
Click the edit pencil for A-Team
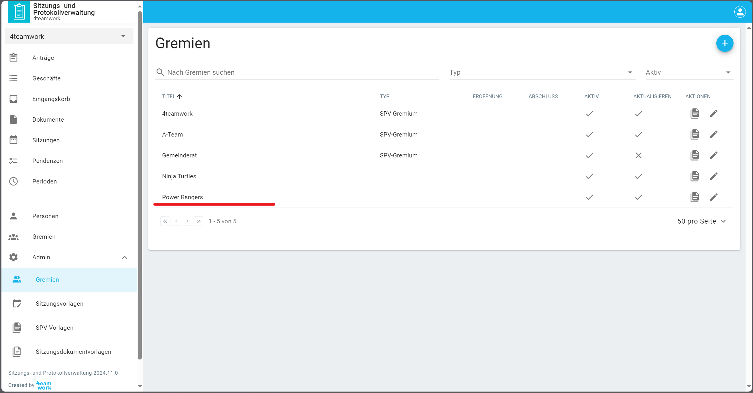(713, 135)
